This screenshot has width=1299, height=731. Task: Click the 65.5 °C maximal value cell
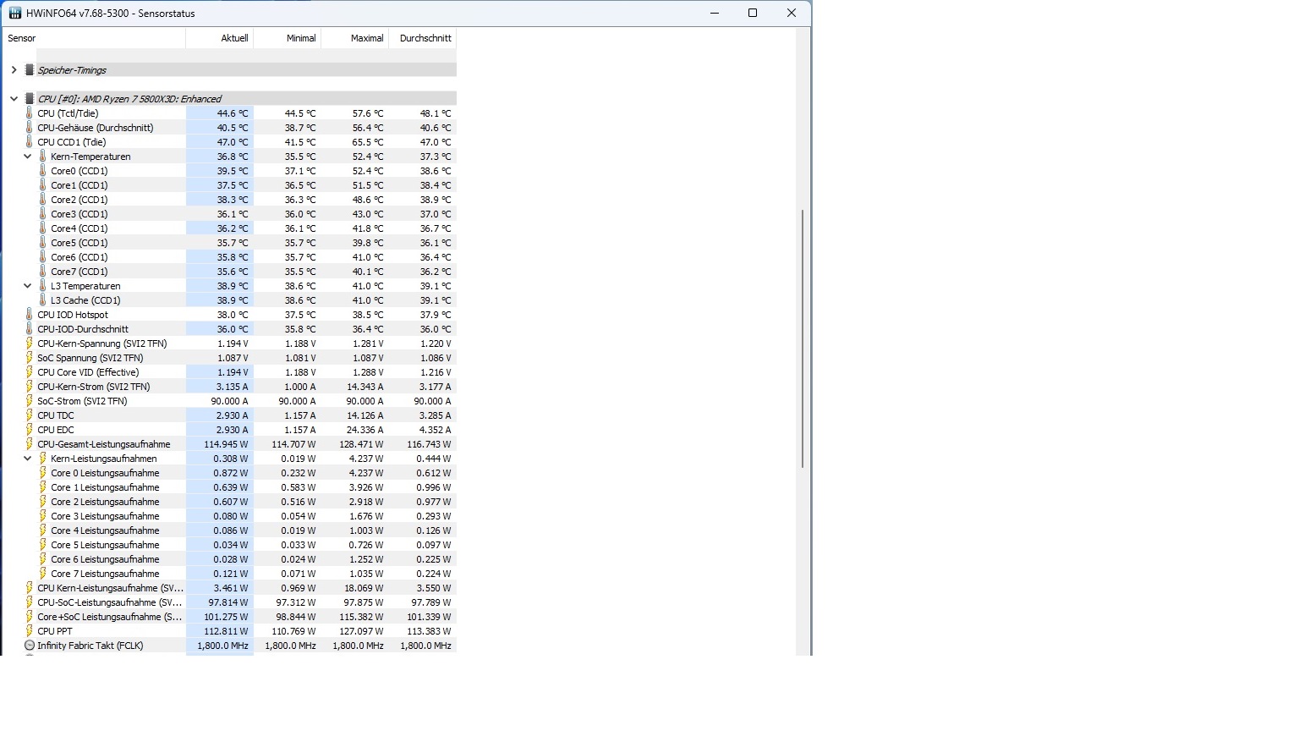click(355, 142)
